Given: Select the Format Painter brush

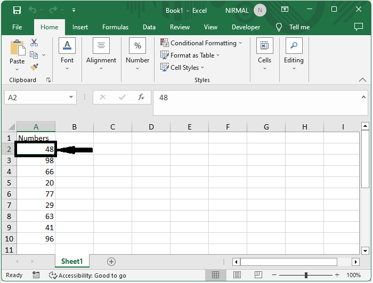Looking at the screenshot, I should click(x=34, y=67).
